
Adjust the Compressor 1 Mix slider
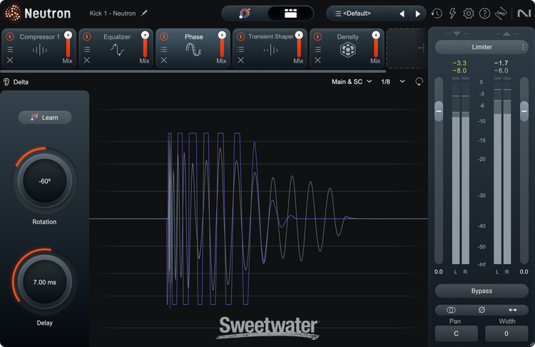pyautogui.click(x=68, y=44)
